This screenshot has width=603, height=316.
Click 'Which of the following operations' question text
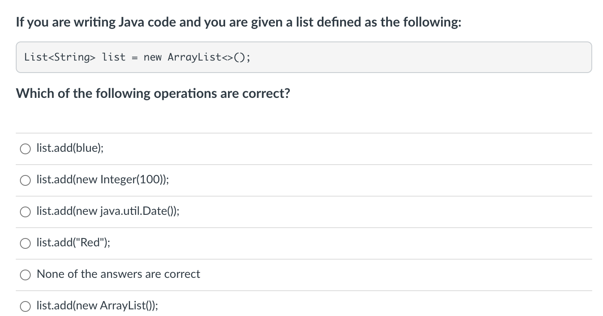coord(153,93)
